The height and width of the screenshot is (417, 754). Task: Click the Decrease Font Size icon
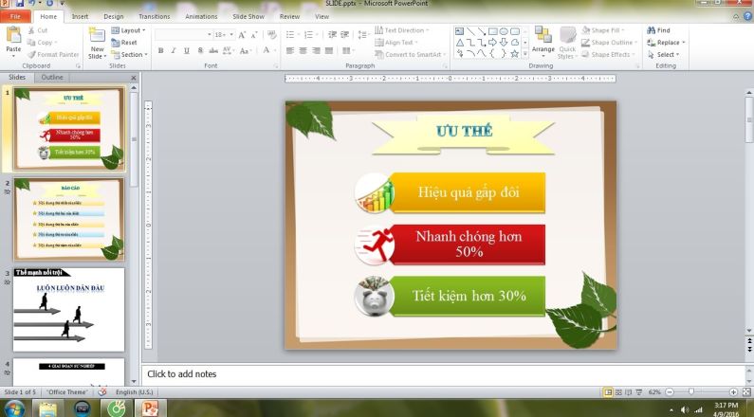click(x=253, y=34)
